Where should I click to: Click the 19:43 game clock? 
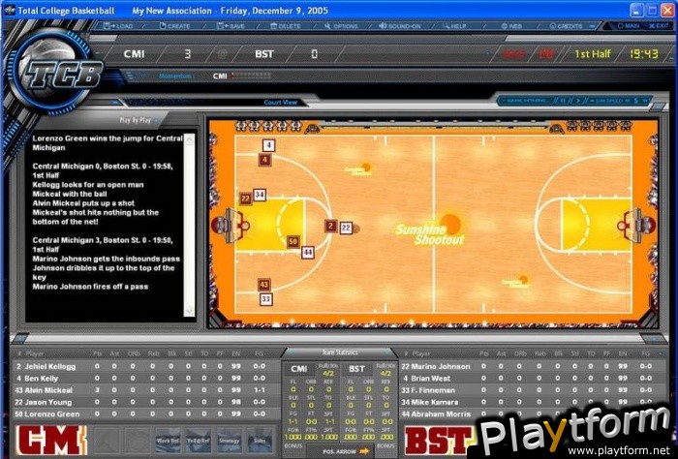[644, 54]
